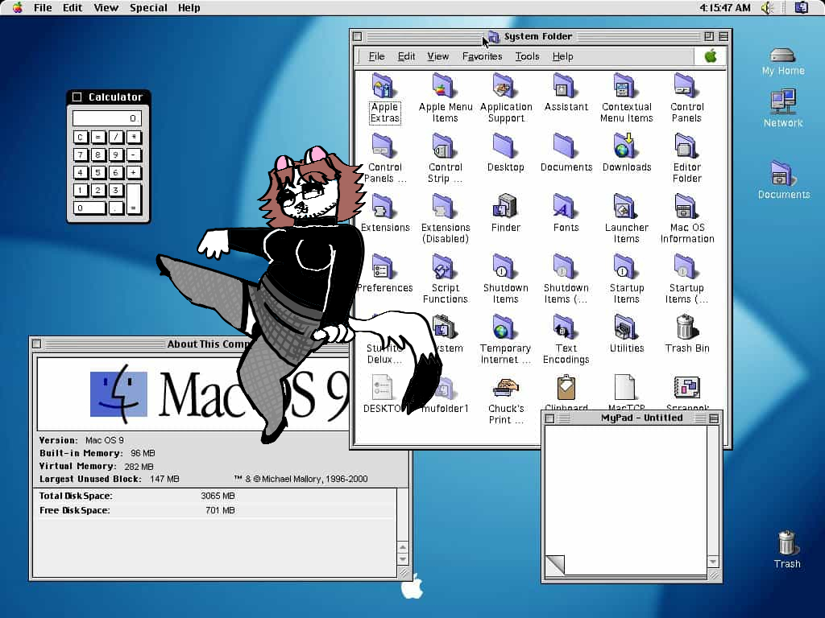Screen dimensions: 825x618
Task: Open the Trash Bin icon in System Folder
Action: tap(686, 328)
